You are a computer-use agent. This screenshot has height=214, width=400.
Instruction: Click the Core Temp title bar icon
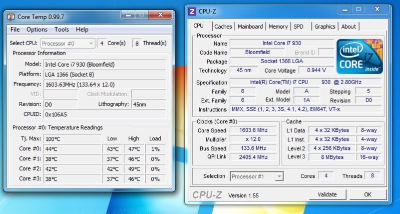(11, 17)
